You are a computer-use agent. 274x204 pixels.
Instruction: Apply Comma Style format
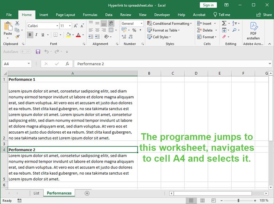pos(140,30)
